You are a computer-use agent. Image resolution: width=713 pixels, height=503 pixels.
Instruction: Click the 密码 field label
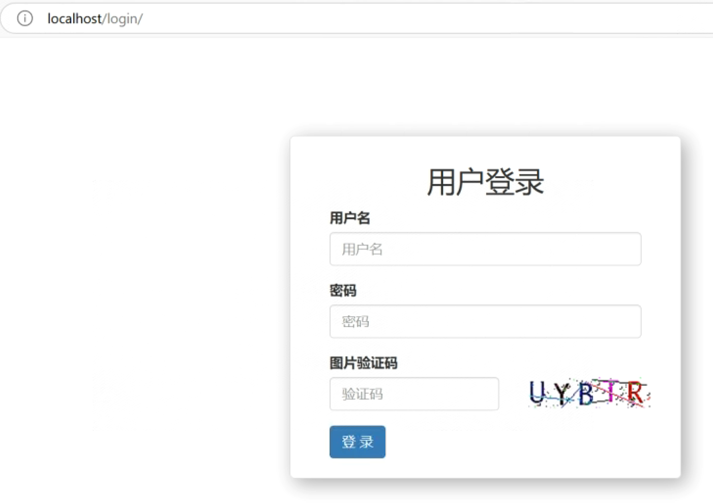343,291
